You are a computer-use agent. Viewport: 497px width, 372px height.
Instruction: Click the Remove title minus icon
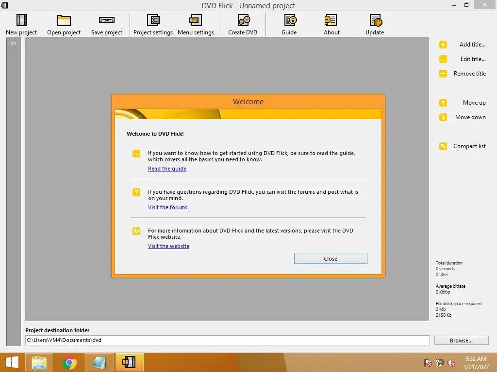(x=443, y=74)
